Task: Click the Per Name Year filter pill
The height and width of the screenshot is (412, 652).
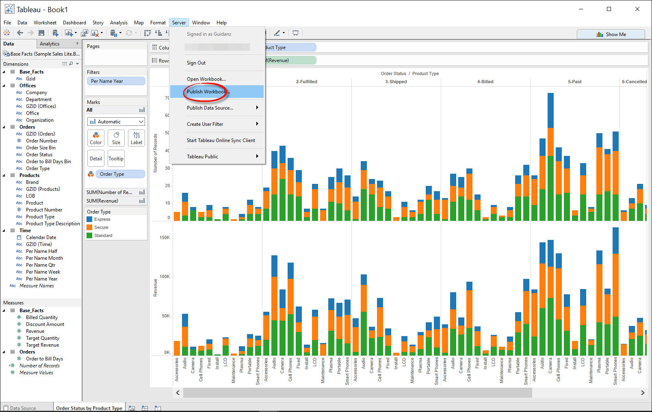Action: (x=116, y=81)
